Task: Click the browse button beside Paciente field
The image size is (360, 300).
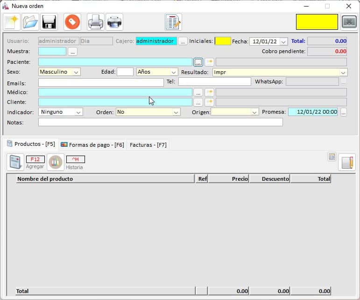Action: coord(198,62)
